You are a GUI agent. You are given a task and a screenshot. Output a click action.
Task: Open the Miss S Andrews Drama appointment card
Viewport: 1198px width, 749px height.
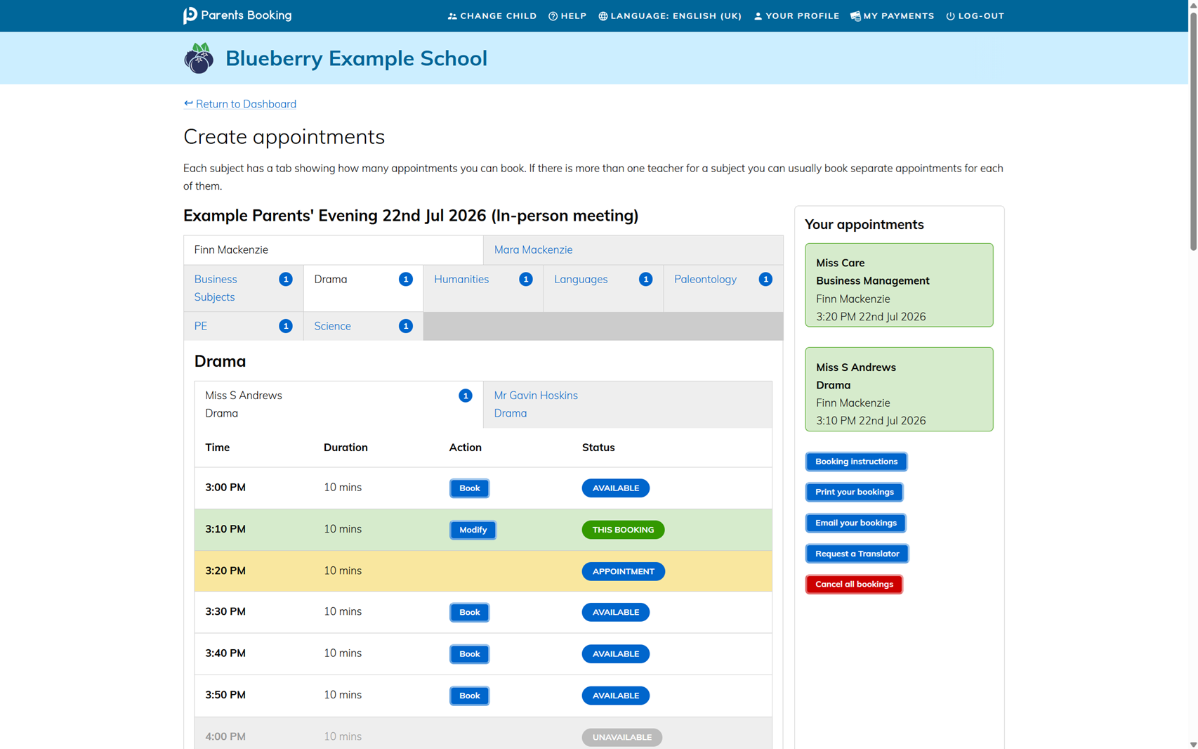(899, 389)
